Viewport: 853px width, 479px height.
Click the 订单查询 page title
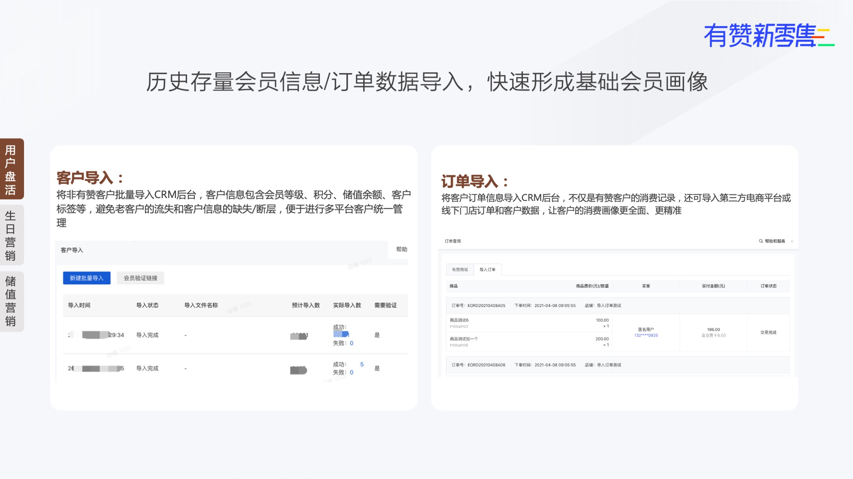[x=453, y=241]
